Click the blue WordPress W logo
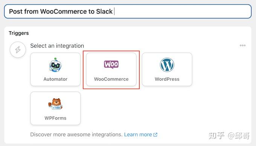Image resolution: width=256 pixels, height=146 pixels. click(x=167, y=65)
